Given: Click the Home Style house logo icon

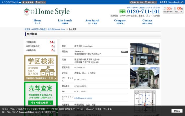Looking at the screenshot, I should click(27, 12).
